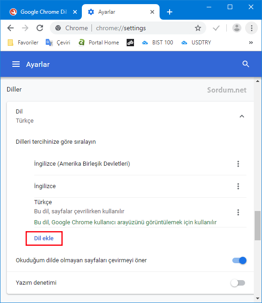
Task: Click the İngilizce (Amerika Birleşik Devletleri) label
Action: pos(82,164)
